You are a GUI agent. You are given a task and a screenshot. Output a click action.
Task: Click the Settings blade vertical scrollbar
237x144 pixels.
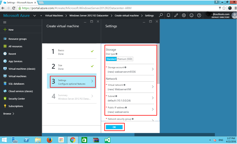coord(158,64)
